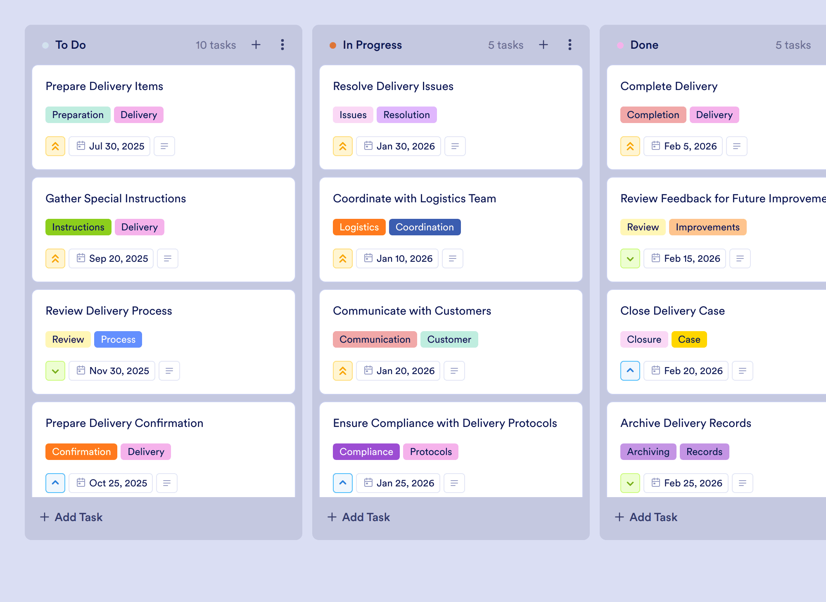Open the In Progress column options menu

(x=570, y=45)
